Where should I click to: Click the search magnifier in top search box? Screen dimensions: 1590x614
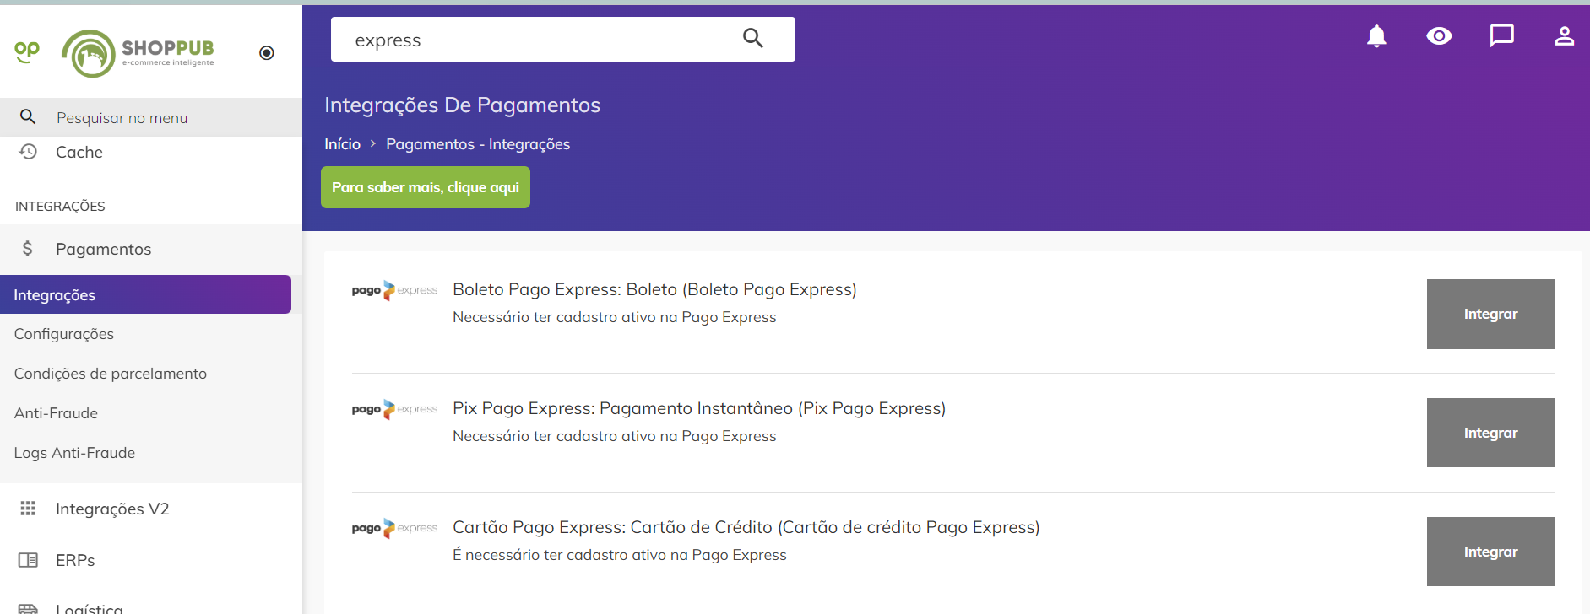(753, 38)
